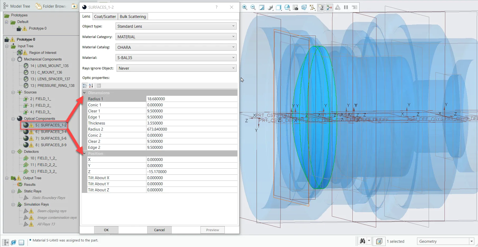Screen dimensions: 478x247
Task: Click the alphabetical sort icon
Action: tap(91, 85)
